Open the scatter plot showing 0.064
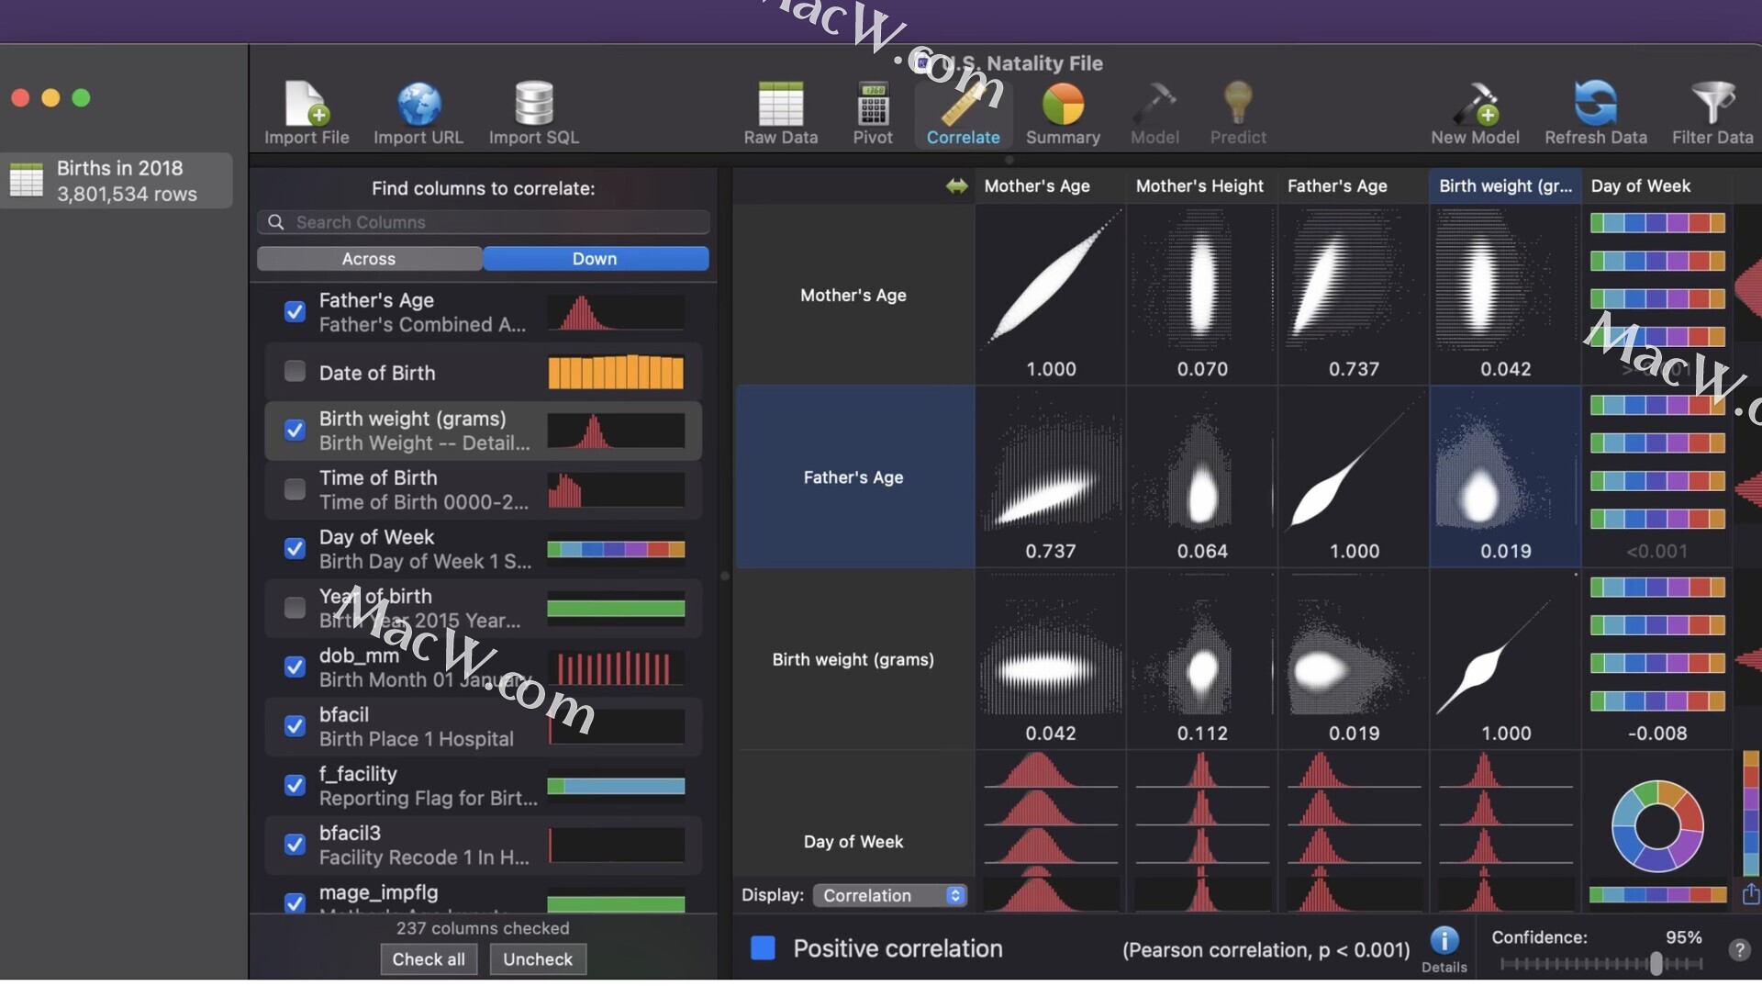 1202,477
